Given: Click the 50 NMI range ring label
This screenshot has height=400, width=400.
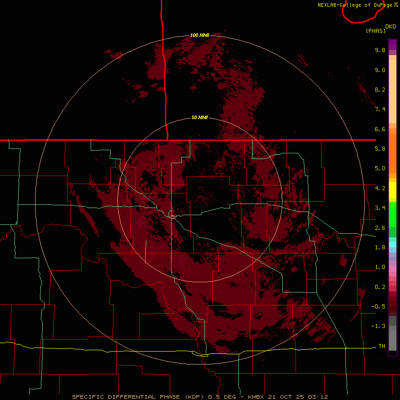Looking at the screenshot, I should pyautogui.click(x=200, y=118).
